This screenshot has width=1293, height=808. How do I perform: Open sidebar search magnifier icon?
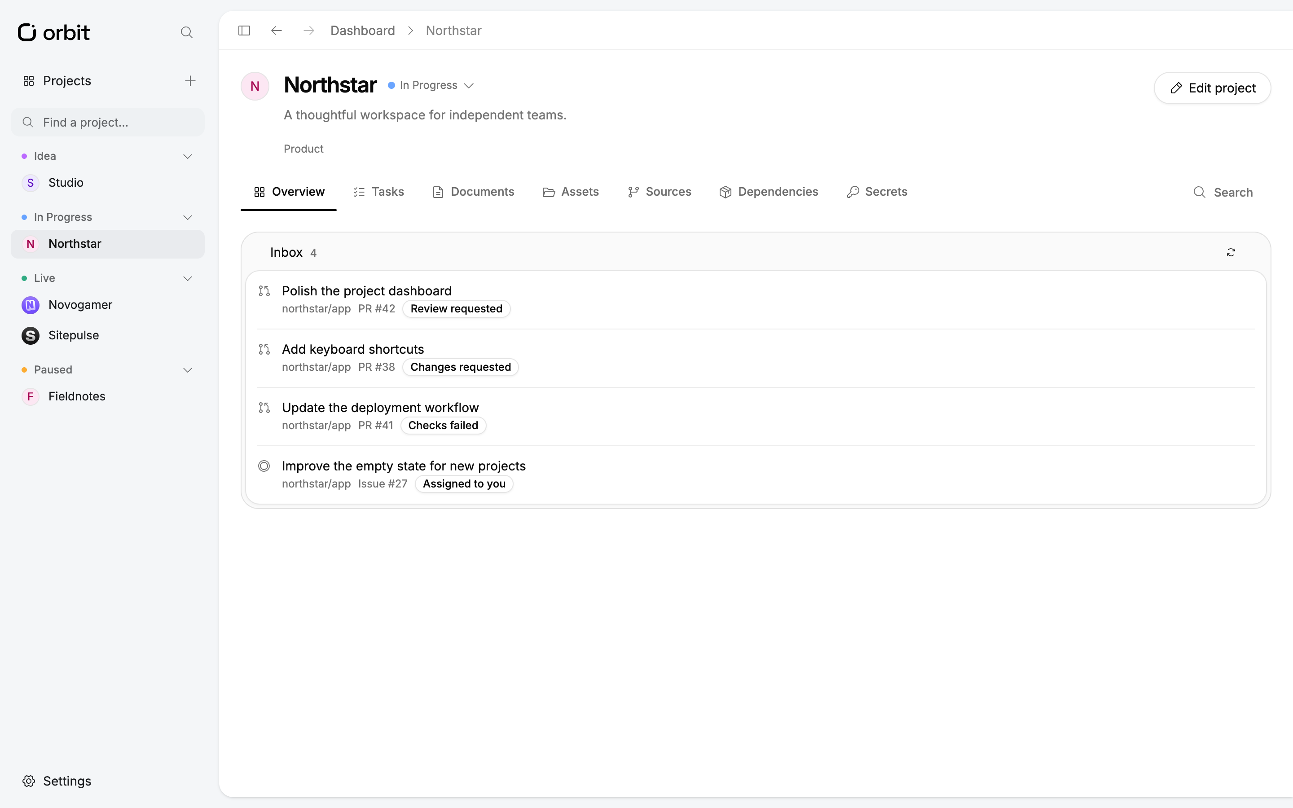pos(186,33)
